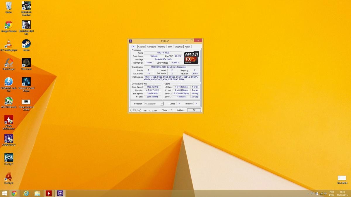Open the clock showing 14:18
This screenshot has height=197, width=351.
coord(342,193)
